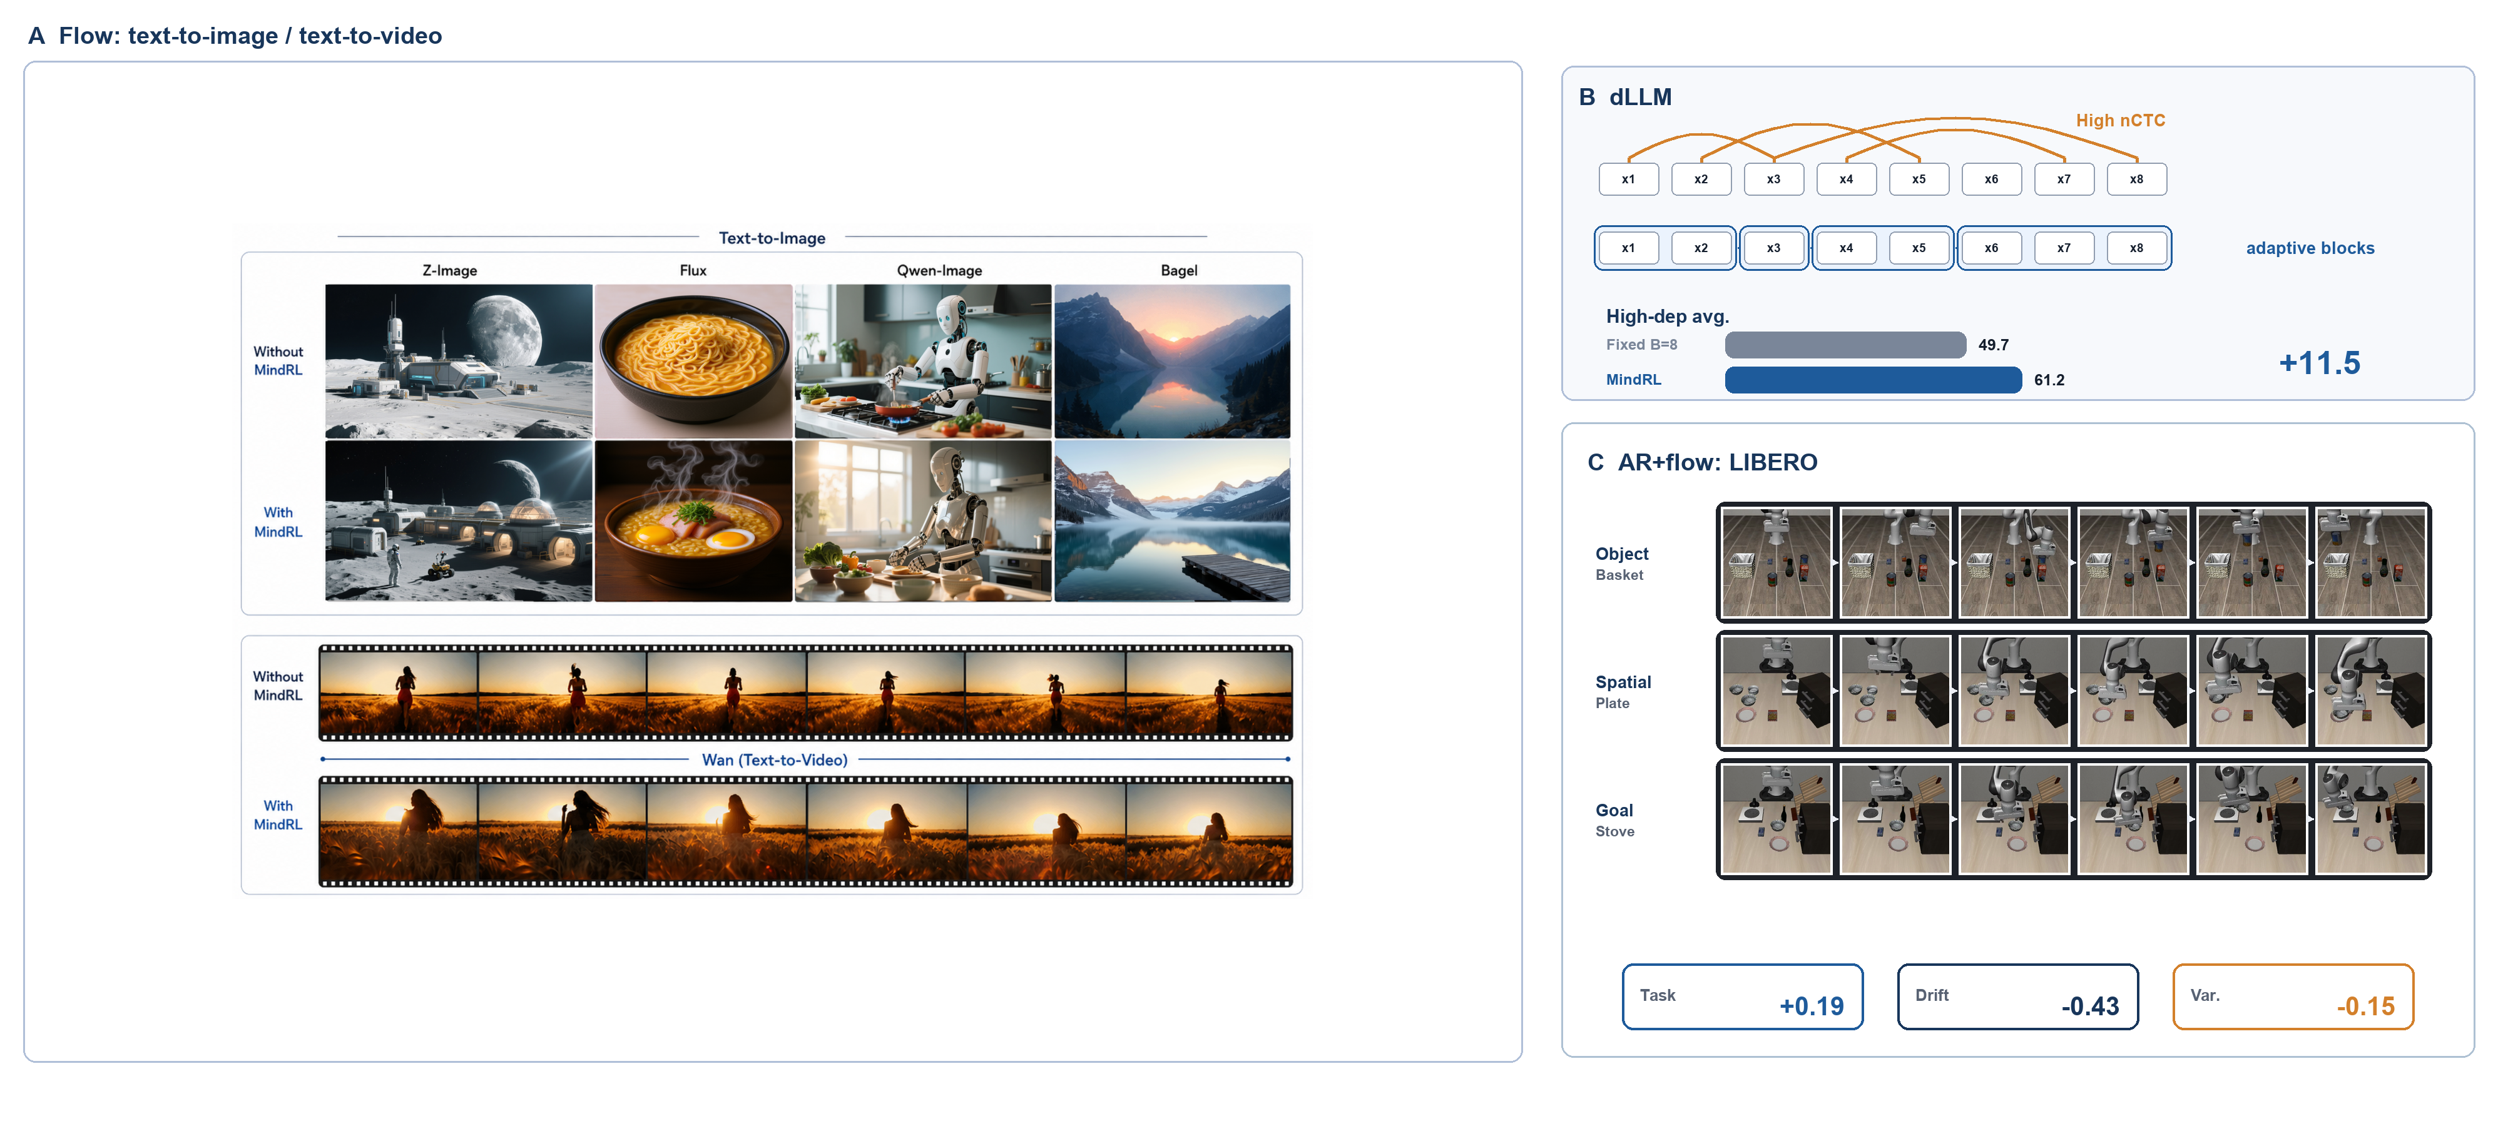This screenshot has width=2503, height=1126.
Task: Click the Z-Image moon base image without MindRL
Action: pos(457,362)
